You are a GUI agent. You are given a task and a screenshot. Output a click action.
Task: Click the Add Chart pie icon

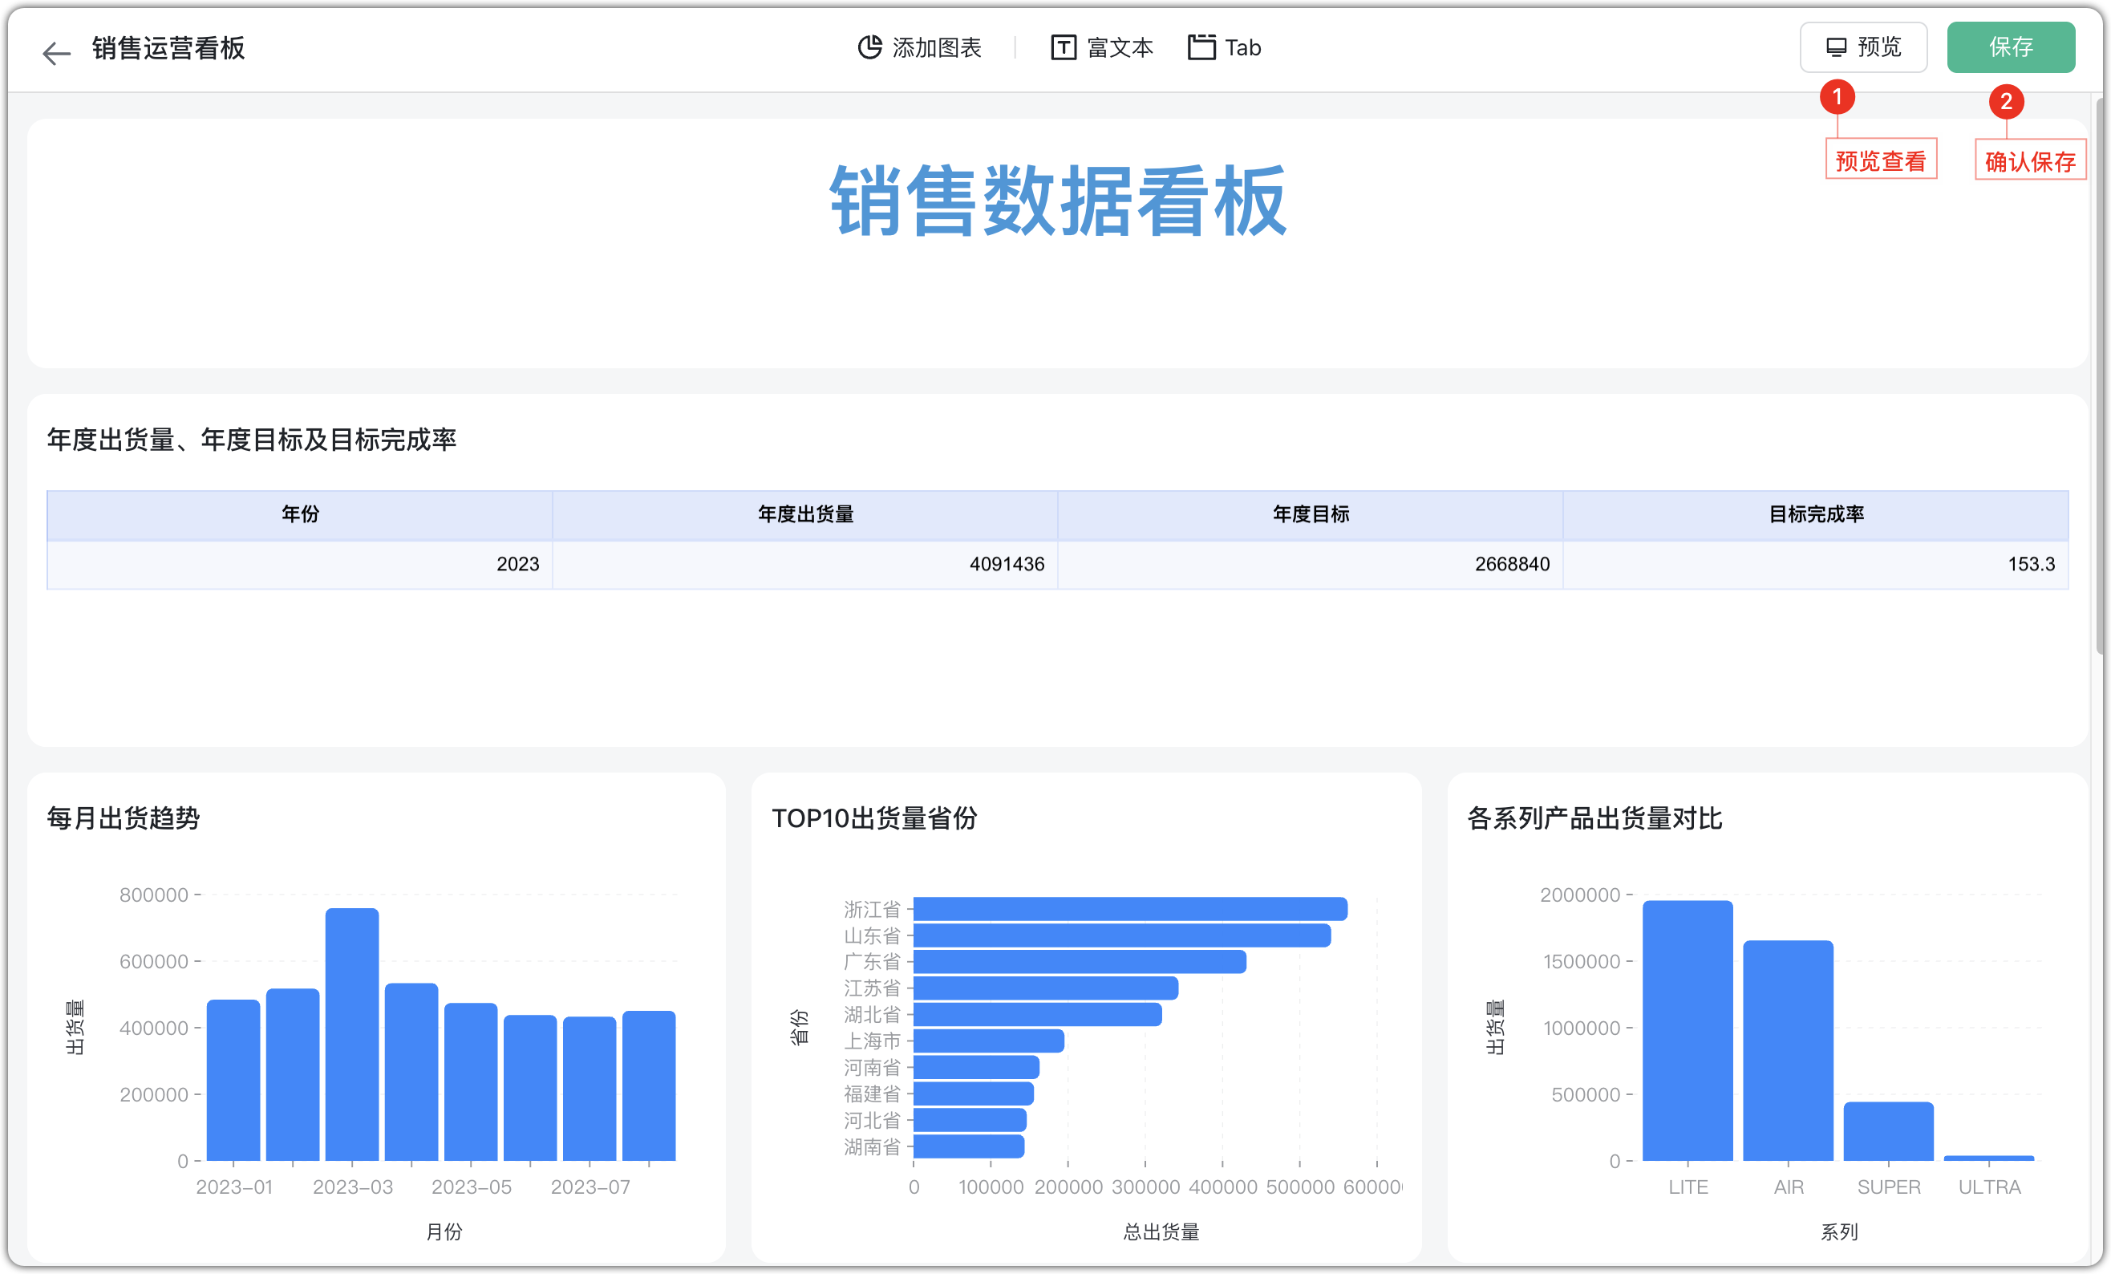(x=869, y=47)
